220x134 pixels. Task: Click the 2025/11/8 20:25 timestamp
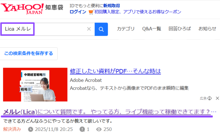click(x=54, y=129)
